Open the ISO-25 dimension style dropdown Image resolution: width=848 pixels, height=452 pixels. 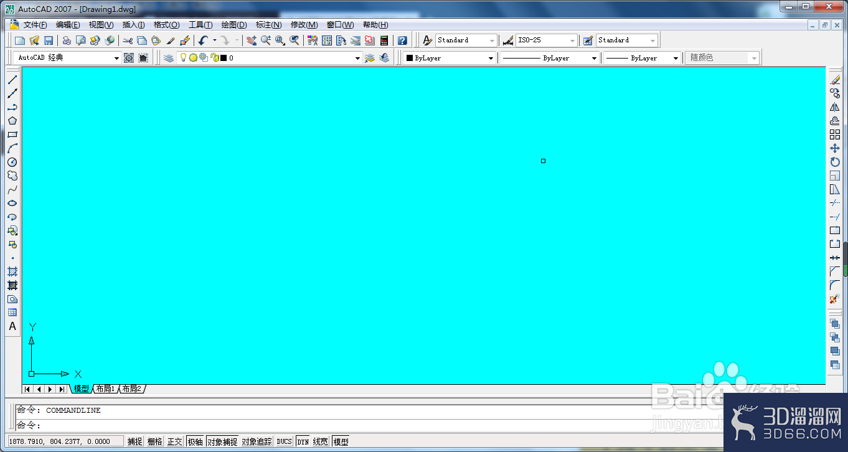[x=572, y=40]
